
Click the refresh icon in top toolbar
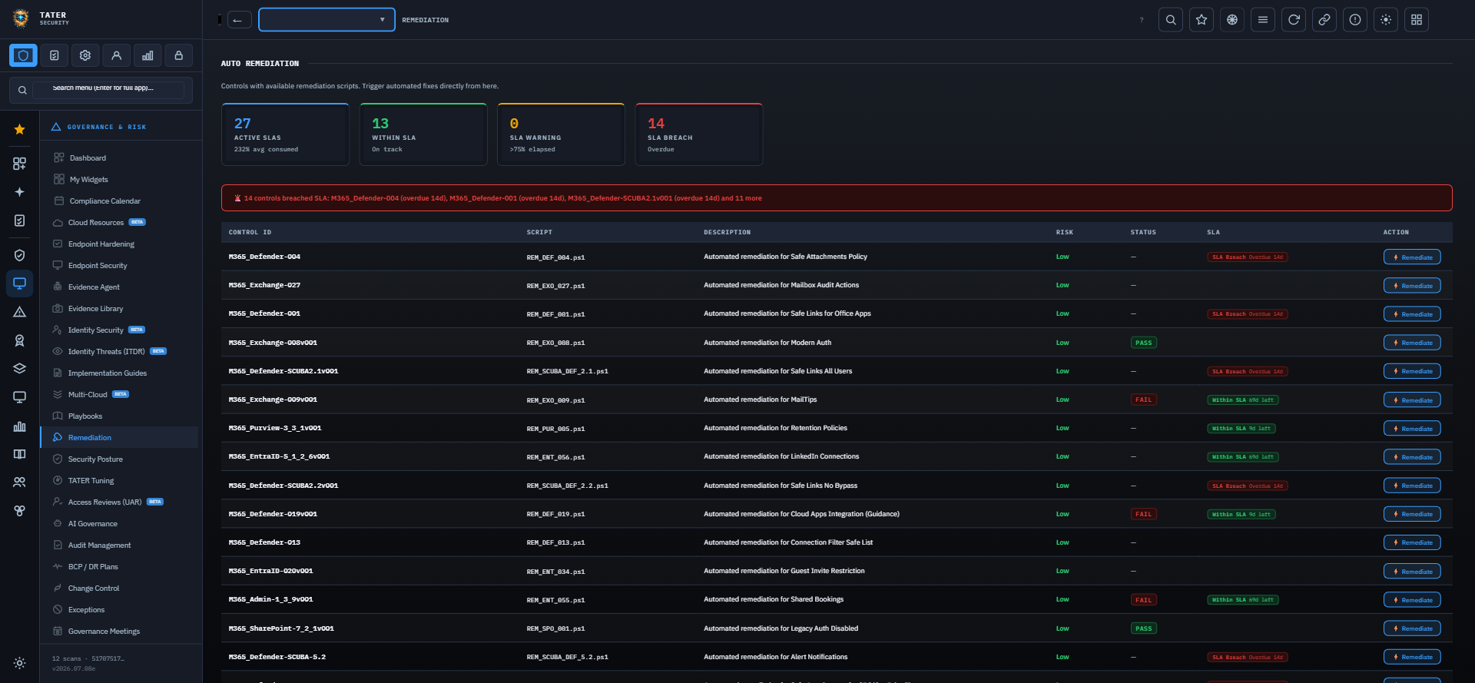point(1294,20)
